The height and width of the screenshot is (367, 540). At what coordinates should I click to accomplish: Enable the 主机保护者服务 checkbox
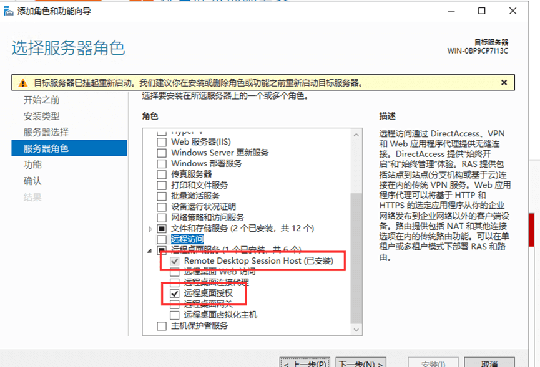click(x=162, y=326)
